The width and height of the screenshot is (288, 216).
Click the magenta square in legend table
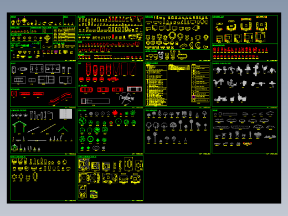pos(193,97)
